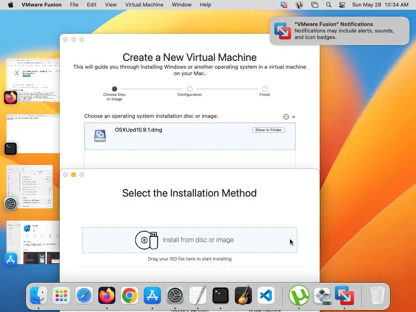Image resolution: width=416 pixels, height=312 pixels.
Task: Open App Store from the Dock
Action: click(152, 295)
